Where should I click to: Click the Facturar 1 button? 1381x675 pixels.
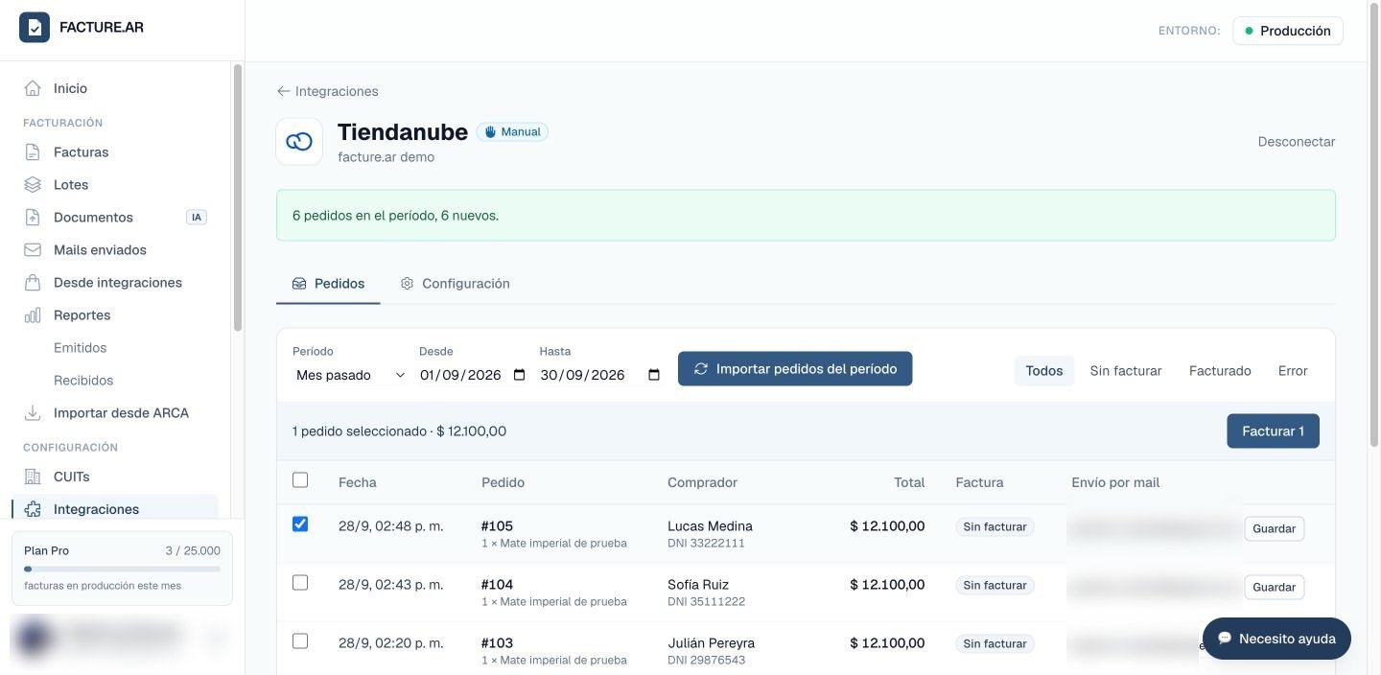(1273, 431)
